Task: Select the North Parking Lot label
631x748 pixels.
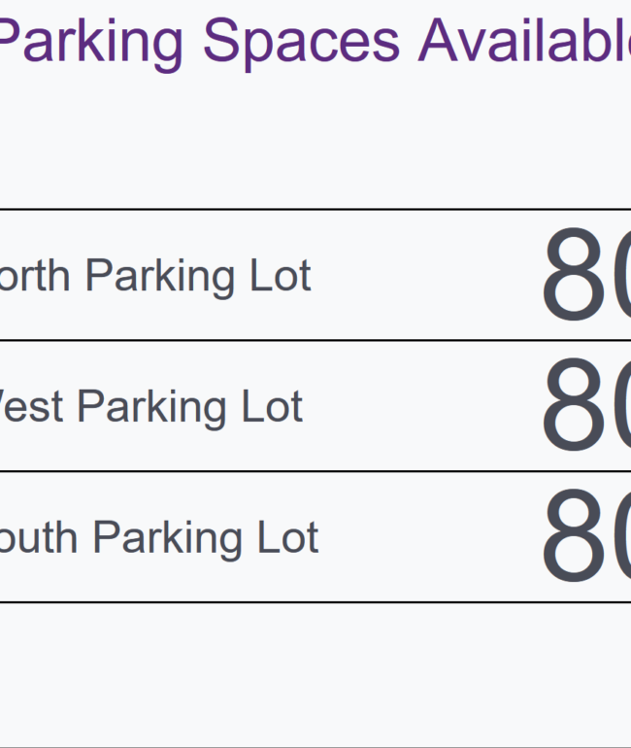Action: [155, 276]
